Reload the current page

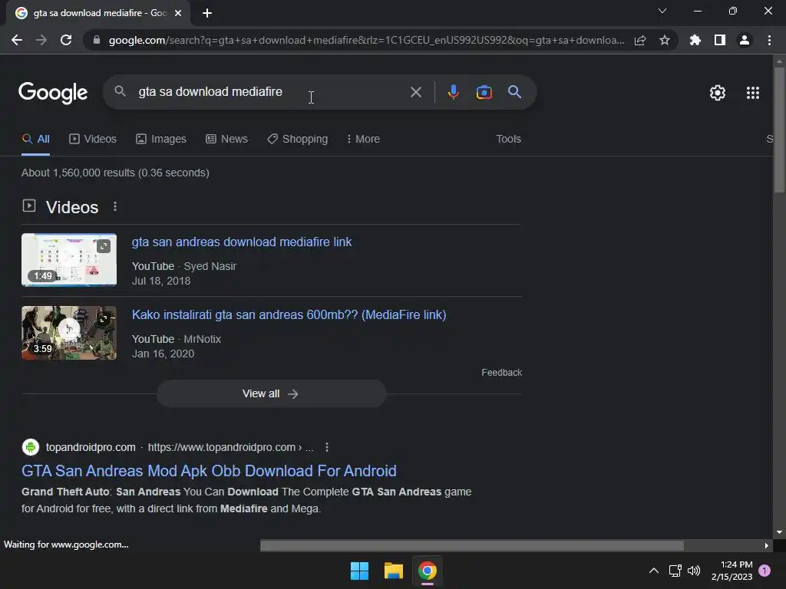66,40
